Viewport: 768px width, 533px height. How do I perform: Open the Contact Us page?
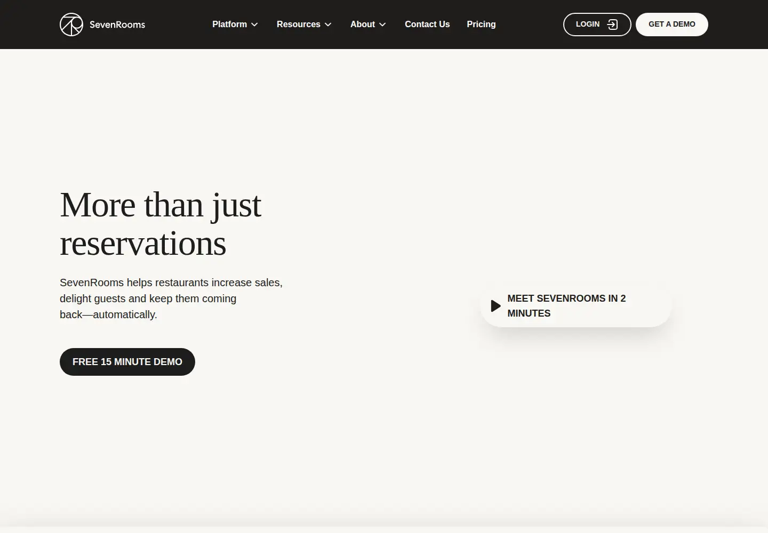click(427, 25)
